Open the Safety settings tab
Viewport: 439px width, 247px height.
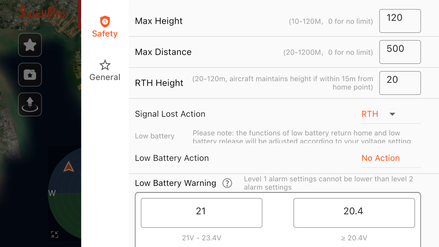pos(104,26)
